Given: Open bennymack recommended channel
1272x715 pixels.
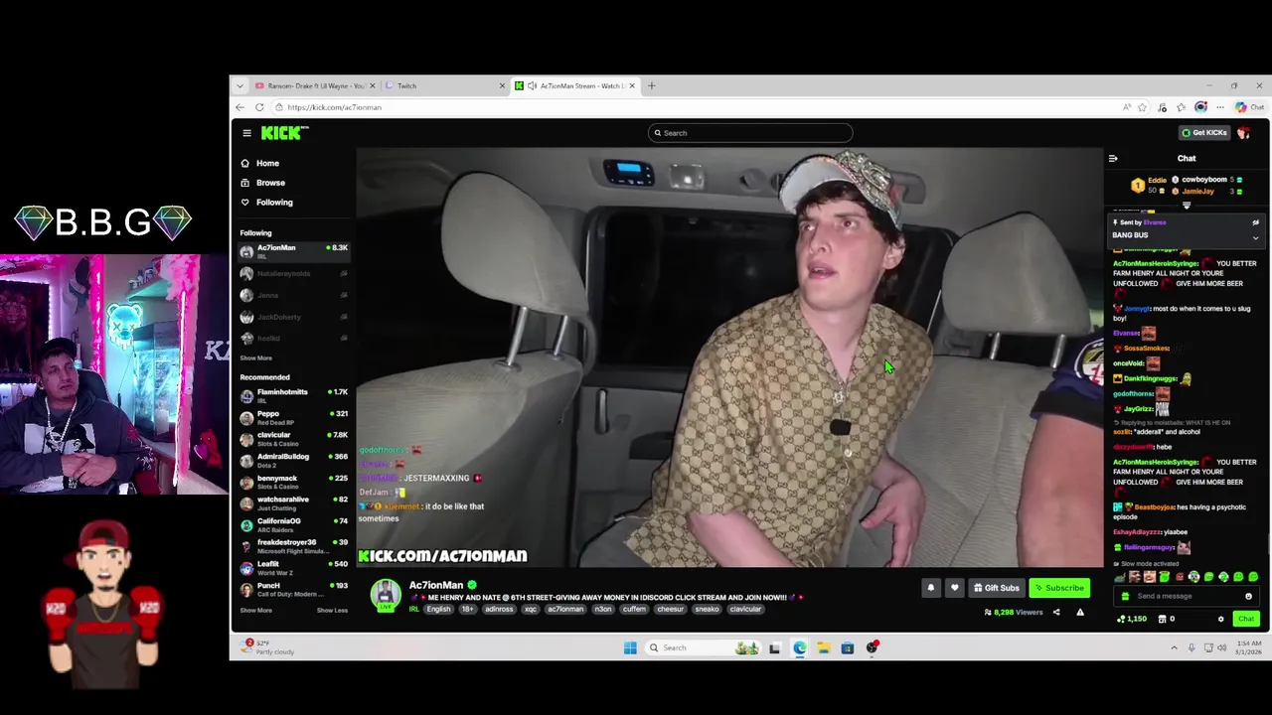Looking at the screenshot, I should coord(293,482).
